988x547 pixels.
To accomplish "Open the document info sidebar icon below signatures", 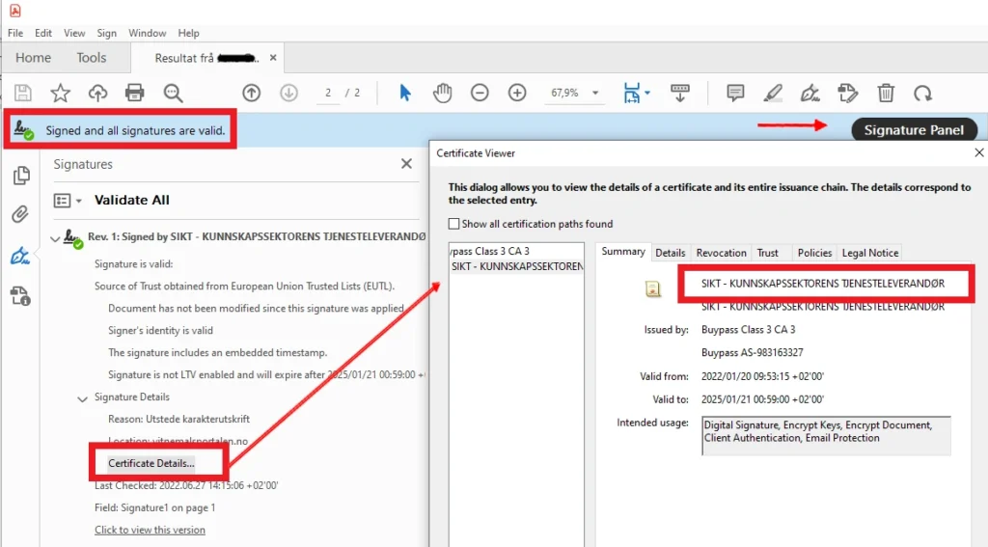I will click(x=20, y=296).
